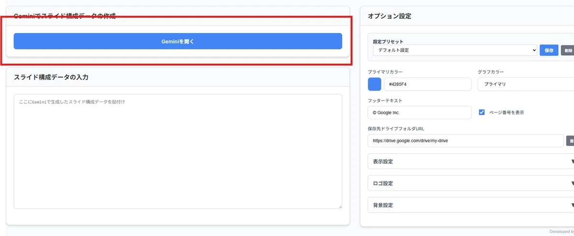574x236 pixels.
Task: Click the 保存先ドライブフォルダURL field
Action: 466,141
